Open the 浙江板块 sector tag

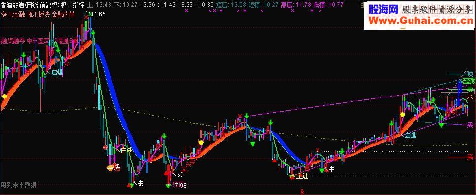click(38, 15)
